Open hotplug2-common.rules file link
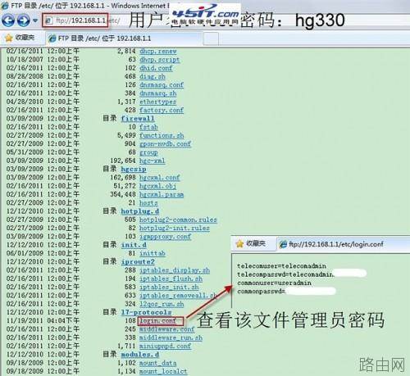This screenshot has height=376, width=410. pos(178,220)
